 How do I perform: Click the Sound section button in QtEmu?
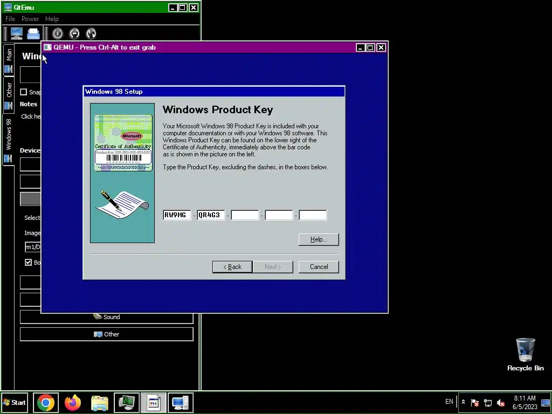(x=107, y=317)
